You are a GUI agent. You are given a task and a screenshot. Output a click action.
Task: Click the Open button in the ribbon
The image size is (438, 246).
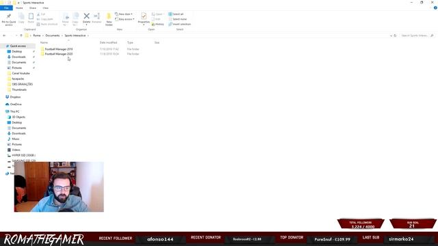[x=157, y=14]
